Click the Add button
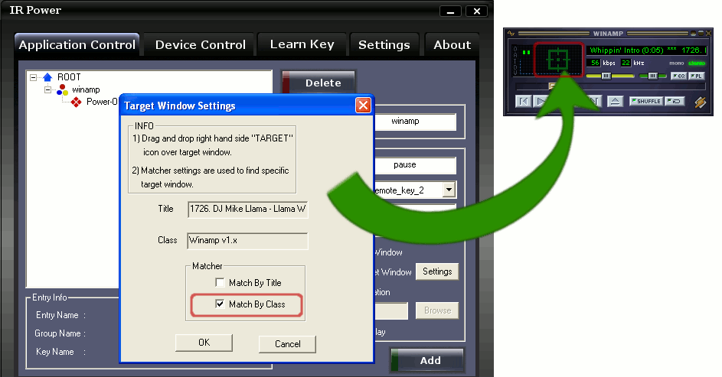This screenshot has width=722, height=377. pyautogui.click(x=427, y=360)
